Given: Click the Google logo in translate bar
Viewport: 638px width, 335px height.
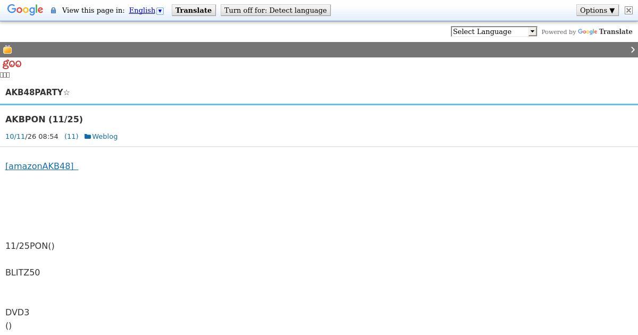Looking at the screenshot, I should 25,10.
